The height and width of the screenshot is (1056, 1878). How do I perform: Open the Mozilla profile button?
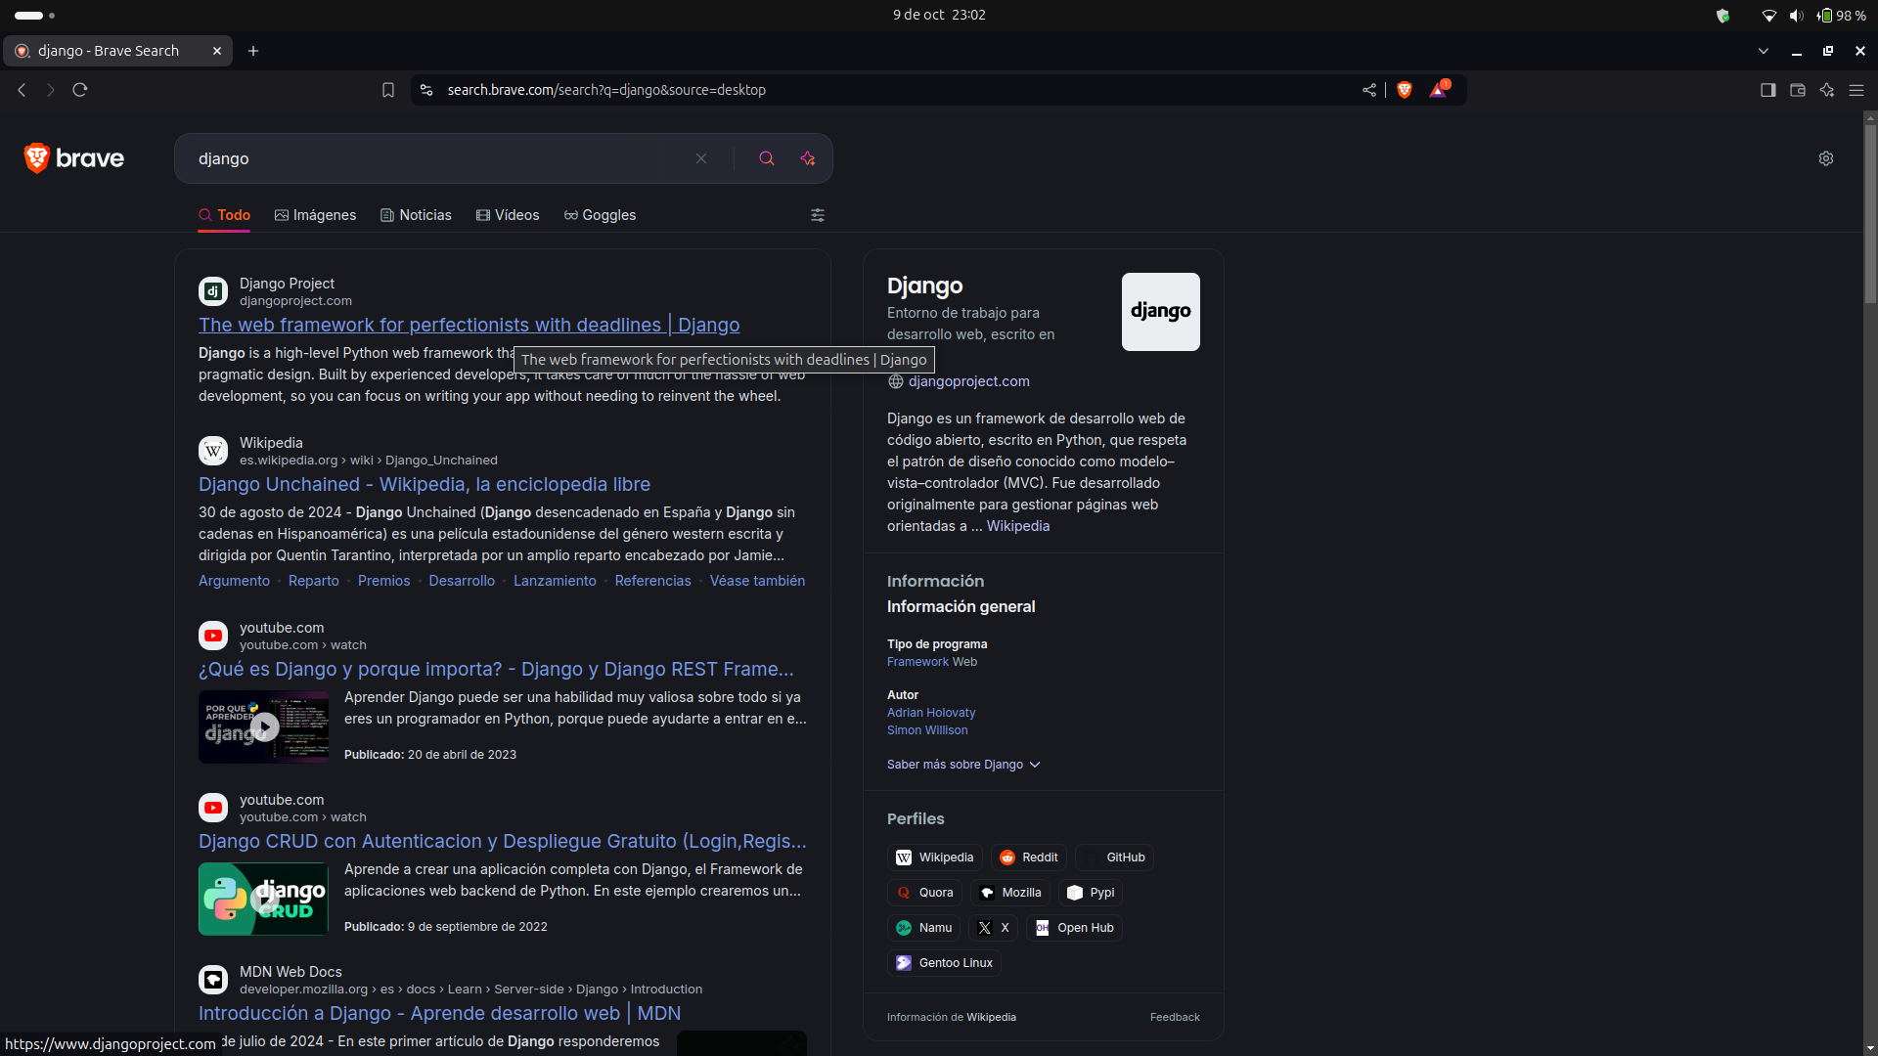point(1010,893)
